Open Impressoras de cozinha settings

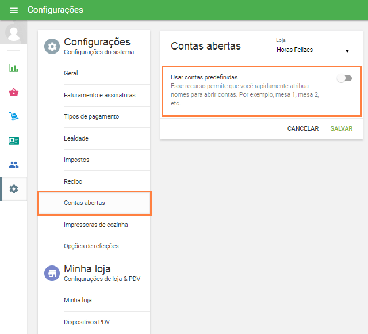click(94, 225)
